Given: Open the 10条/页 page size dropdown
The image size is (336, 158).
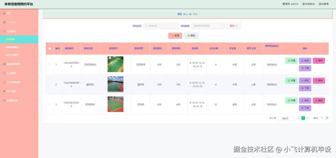Looking at the screenshot, I should point(286,118).
